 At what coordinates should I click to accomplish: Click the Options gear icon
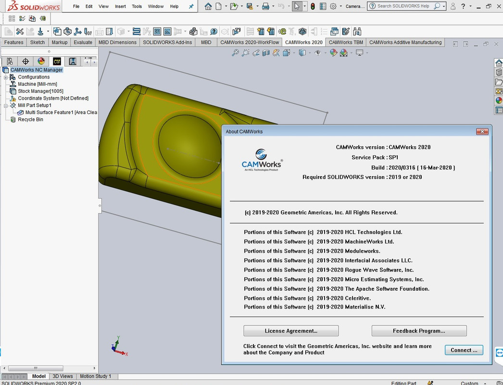click(x=333, y=6)
